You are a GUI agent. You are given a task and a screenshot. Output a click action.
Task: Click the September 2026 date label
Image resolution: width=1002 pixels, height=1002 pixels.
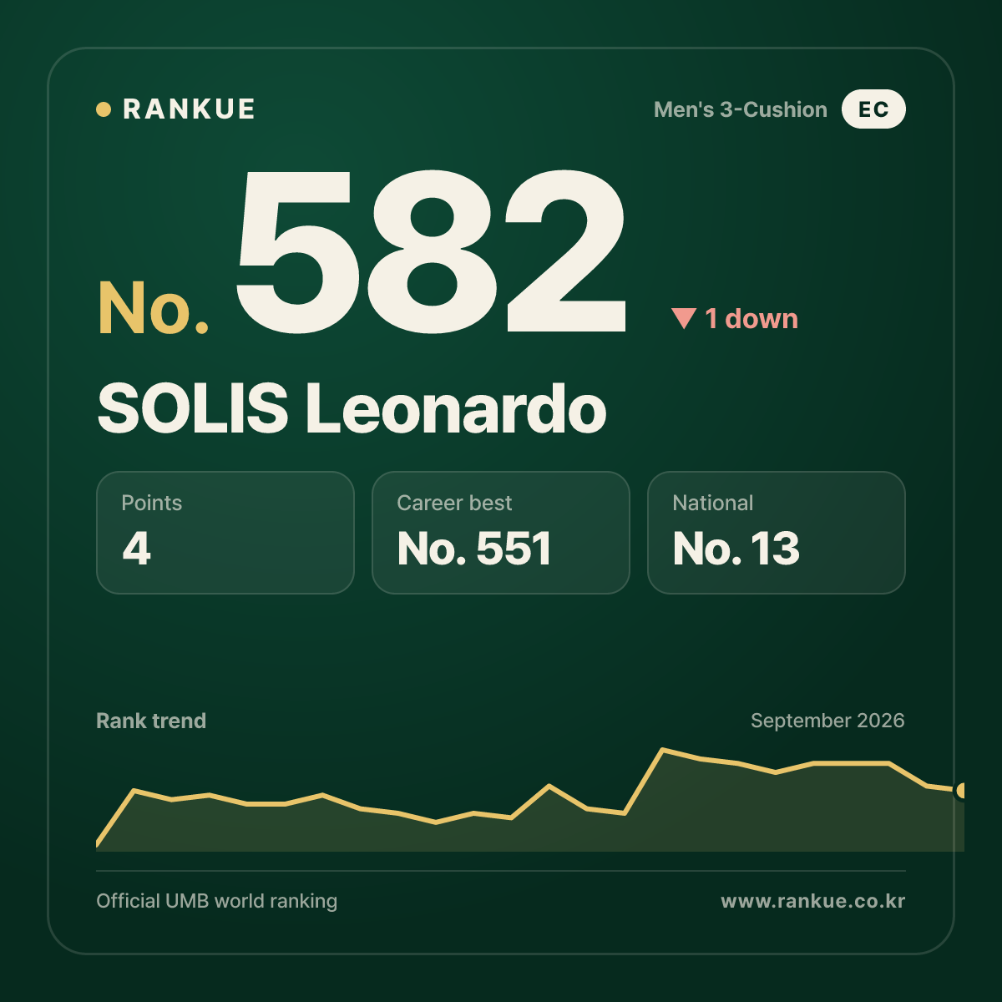click(827, 721)
